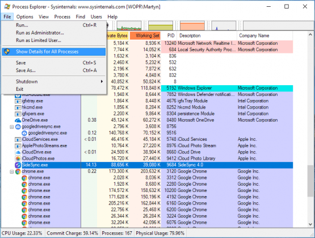Click the igfxtray.exe process icon

[x=18, y=101]
